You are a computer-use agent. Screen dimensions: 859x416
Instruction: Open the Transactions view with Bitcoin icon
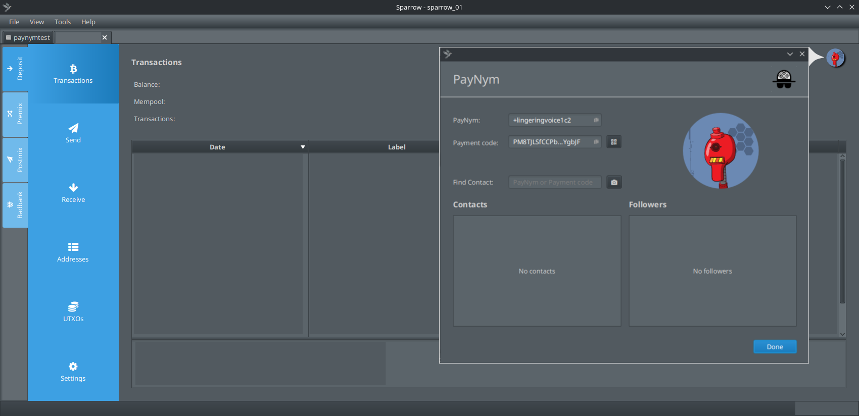73,74
